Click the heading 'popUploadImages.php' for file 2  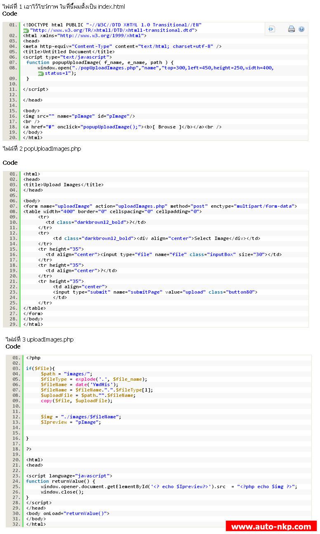[42, 149]
